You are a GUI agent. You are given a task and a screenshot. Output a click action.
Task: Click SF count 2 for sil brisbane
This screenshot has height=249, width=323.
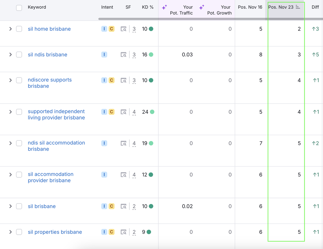134,206
